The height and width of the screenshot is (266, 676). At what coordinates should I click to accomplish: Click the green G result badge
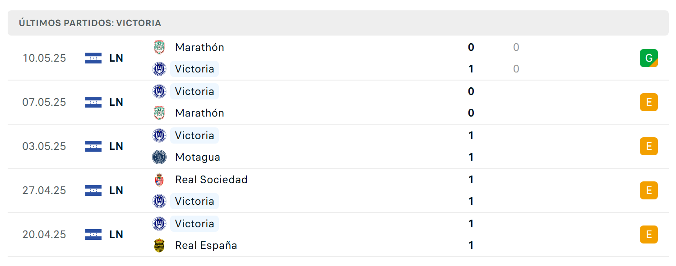point(649,58)
